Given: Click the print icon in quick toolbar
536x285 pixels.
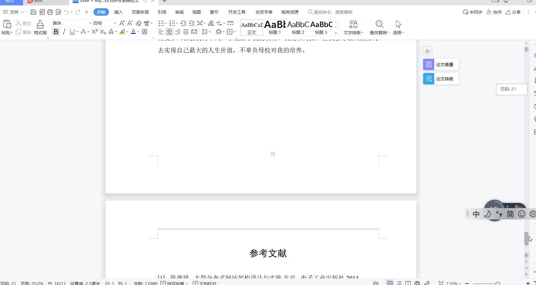Looking at the screenshot, I should pyautogui.click(x=50, y=12).
